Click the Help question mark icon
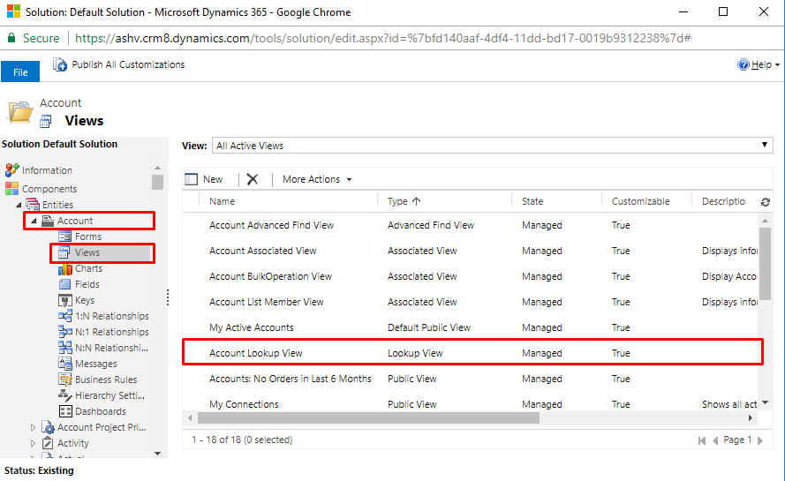Image resolution: width=785 pixels, height=481 pixels. (x=743, y=64)
